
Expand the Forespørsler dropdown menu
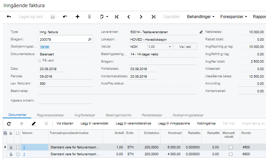pyautogui.click(x=234, y=16)
